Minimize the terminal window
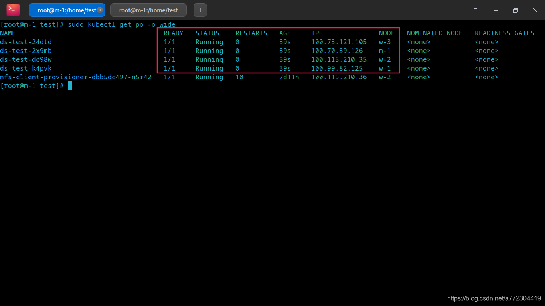The image size is (545, 306). coord(496,10)
